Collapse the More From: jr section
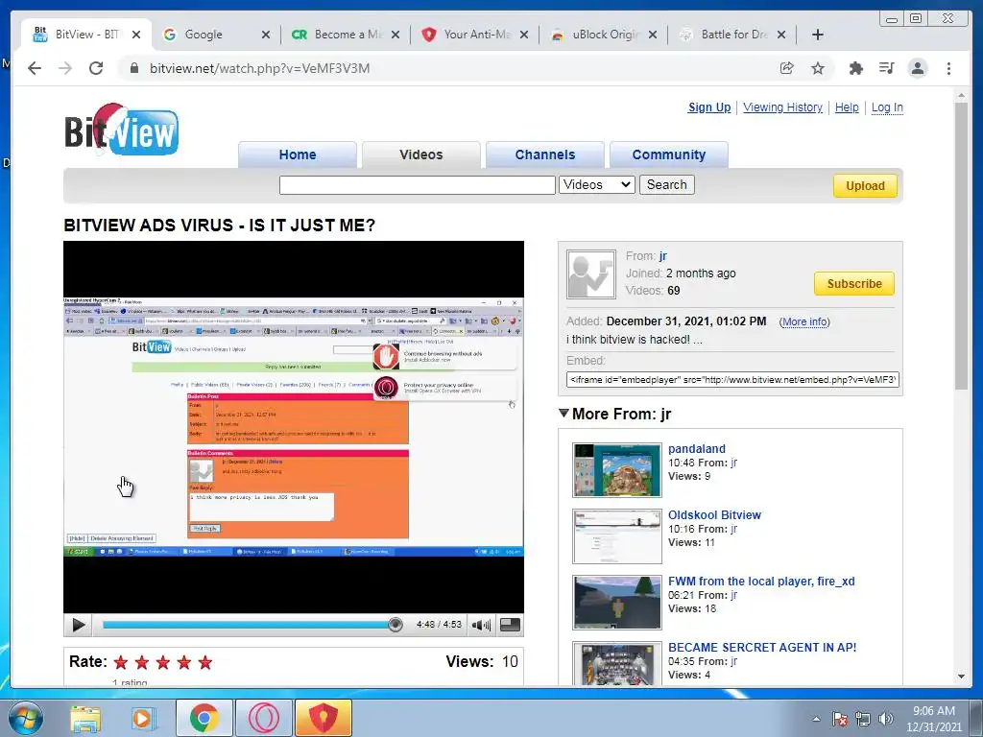Screen dimensions: 983x737 [x=563, y=413]
